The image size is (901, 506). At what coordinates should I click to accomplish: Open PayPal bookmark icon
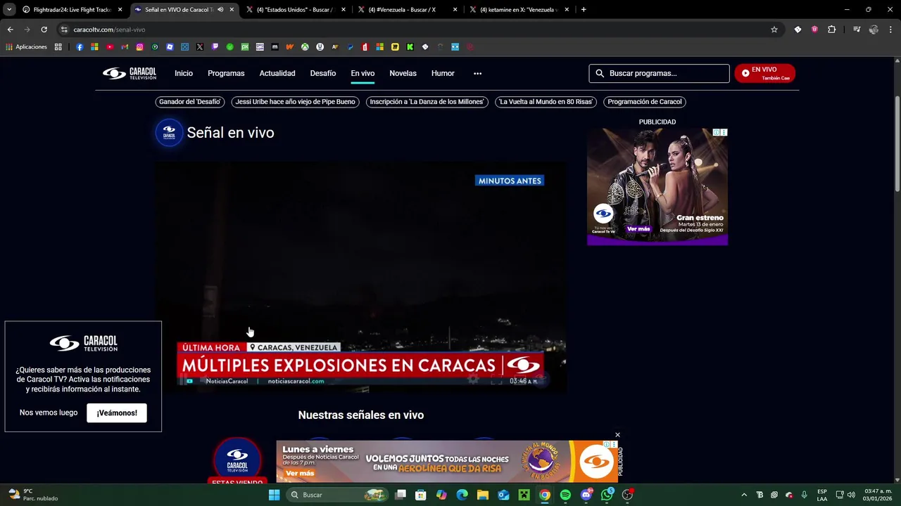click(350, 47)
